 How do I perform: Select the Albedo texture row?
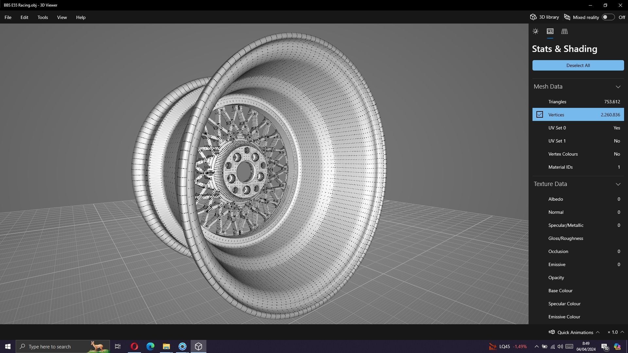click(578, 199)
